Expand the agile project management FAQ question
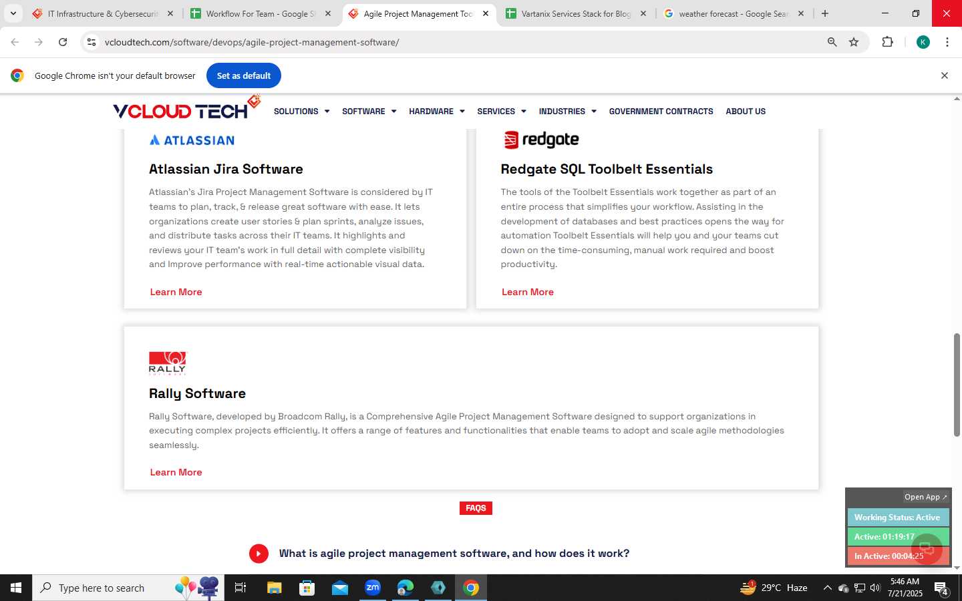This screenshot has height=601, width=962. [454, 554]
